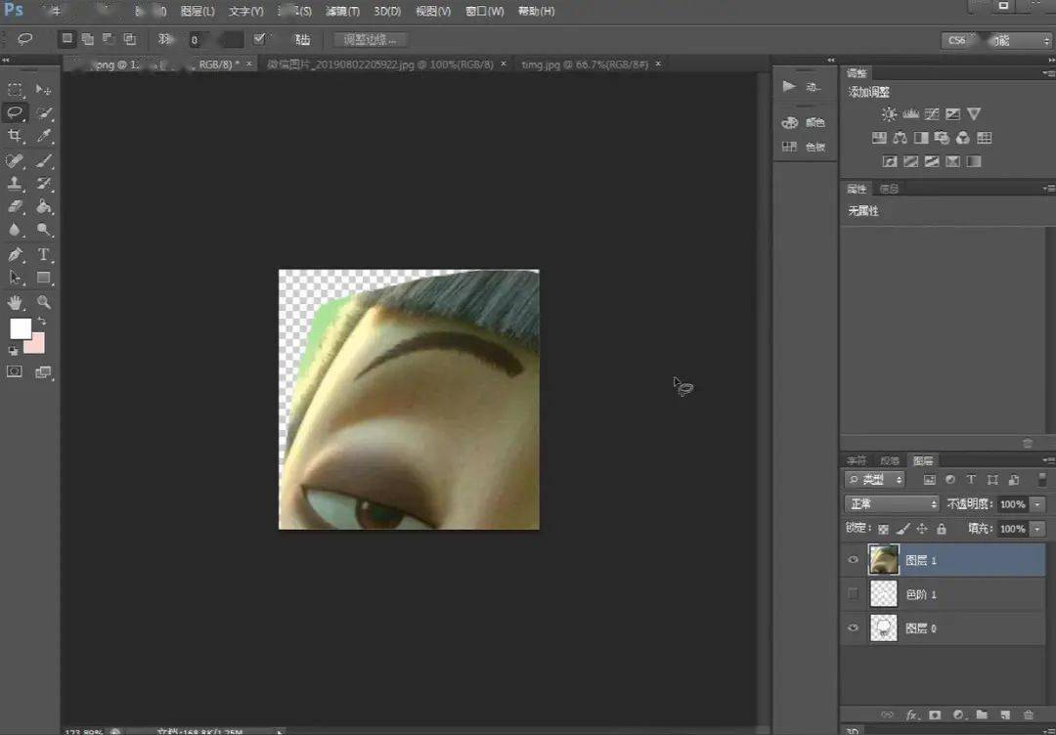1056x735 pixels.
Task: Show the 色阶 1 layer
Action: pyautogui.click(x=854, y=593)
